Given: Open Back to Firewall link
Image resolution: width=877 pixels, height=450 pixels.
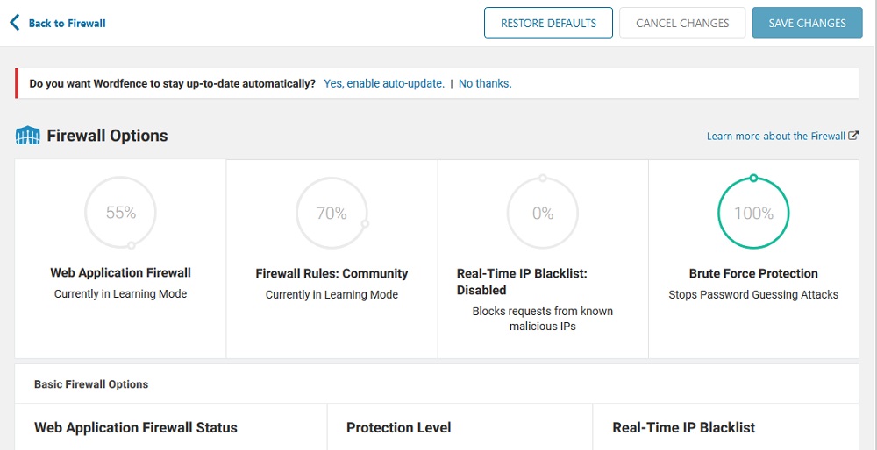Looking at the screenshot, I should pyautogui.click(x=68, y=24).
